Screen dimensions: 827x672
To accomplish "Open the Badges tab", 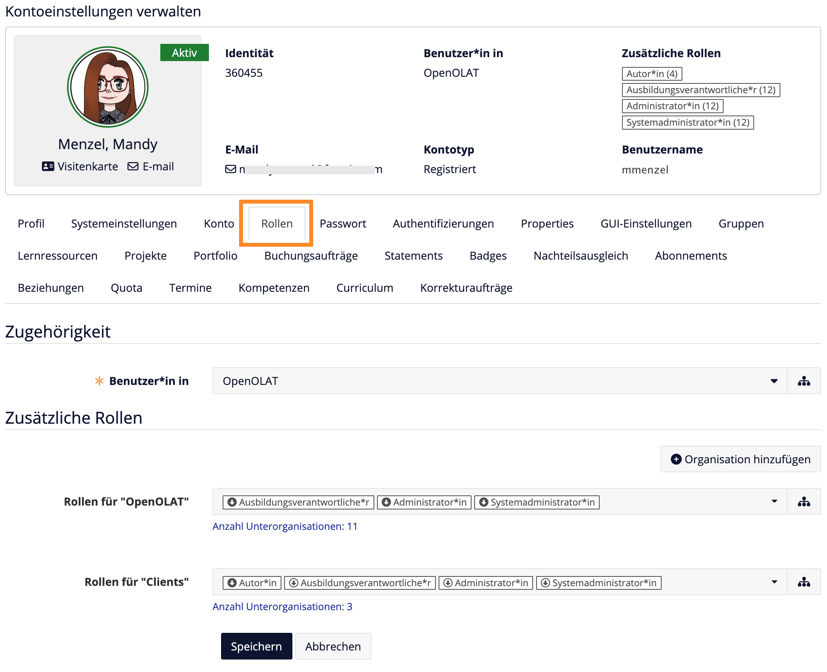I will 488,256.
